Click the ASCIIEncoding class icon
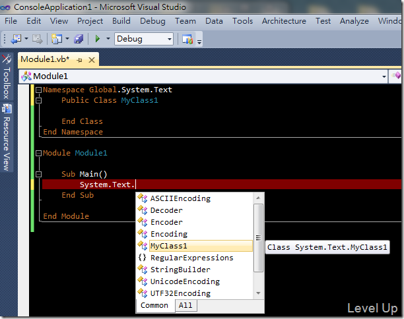 pos(143,198)
